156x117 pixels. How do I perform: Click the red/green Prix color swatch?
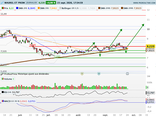click(x=3, y=8)
